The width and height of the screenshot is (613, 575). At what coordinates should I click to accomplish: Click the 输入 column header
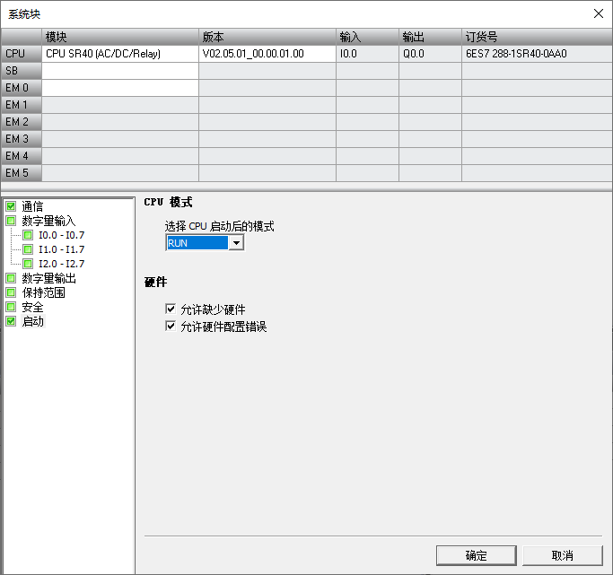367,37
